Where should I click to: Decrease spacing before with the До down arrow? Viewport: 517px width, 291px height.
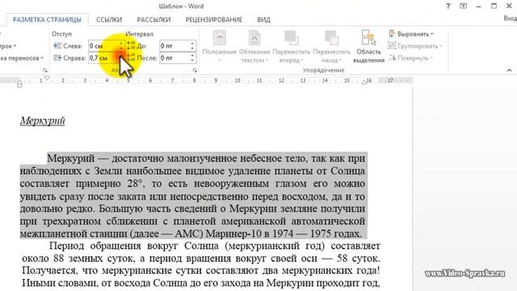point(192,48)
